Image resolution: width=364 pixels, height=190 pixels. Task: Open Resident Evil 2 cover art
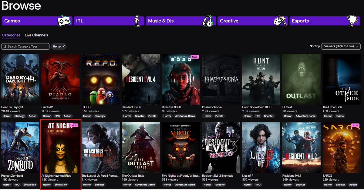pos(302,148)
